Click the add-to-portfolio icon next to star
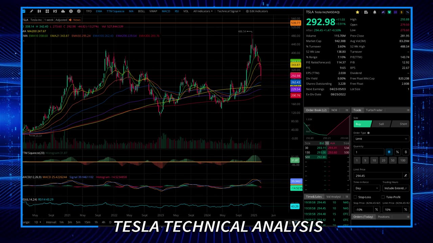This screenshot has height=243, width=433. pyautogui.click(x=366, y=12)
